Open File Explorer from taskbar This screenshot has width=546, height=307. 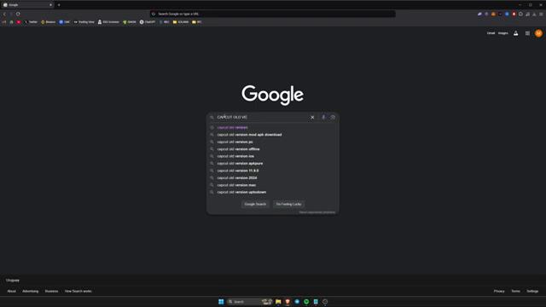[x=278, y=301]
